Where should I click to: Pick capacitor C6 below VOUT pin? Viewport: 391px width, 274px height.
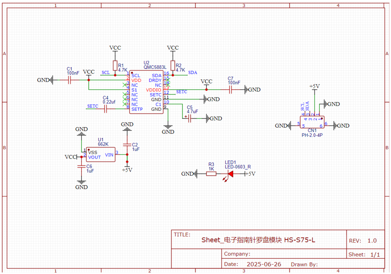81,166
